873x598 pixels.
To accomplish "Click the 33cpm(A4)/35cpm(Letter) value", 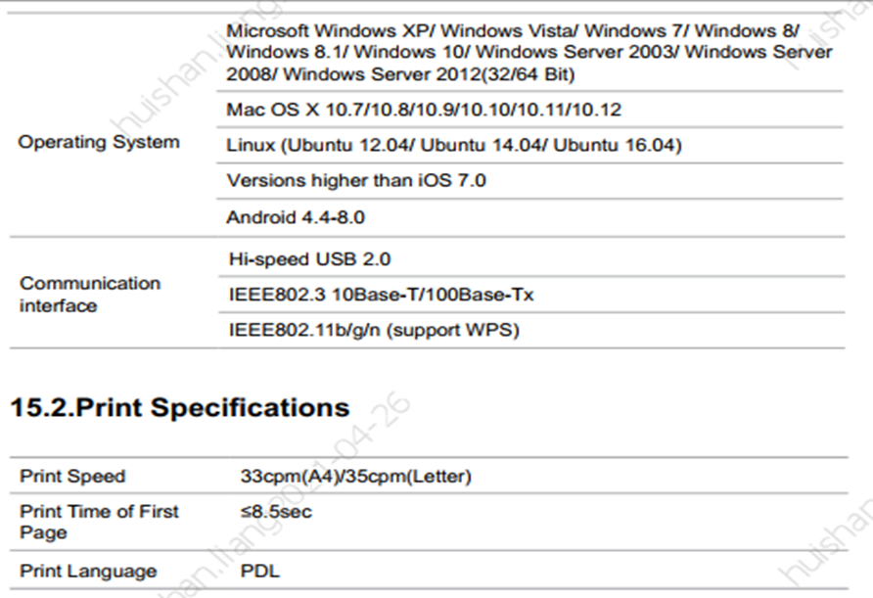I will 356,477.
